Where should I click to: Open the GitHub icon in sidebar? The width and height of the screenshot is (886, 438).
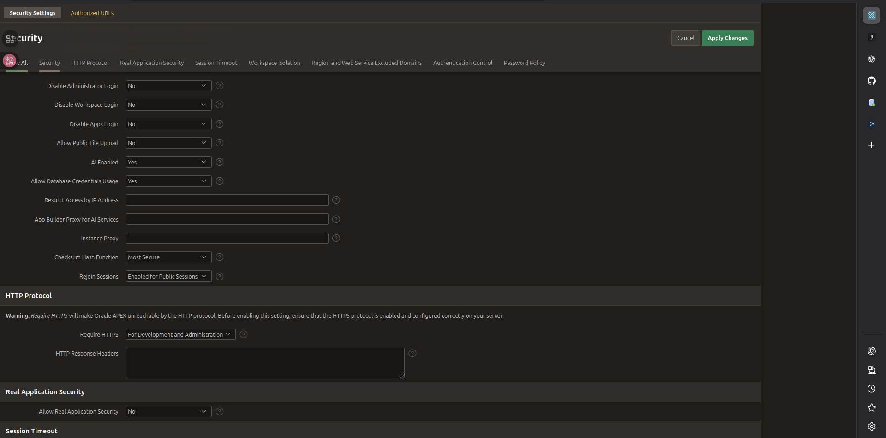point(871,81)
